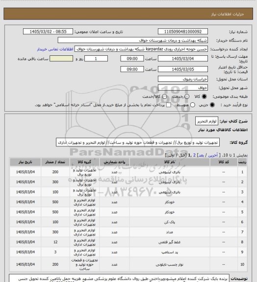
Task: Click the need number field 1105090481000092
Action: [x=183, y=31]
